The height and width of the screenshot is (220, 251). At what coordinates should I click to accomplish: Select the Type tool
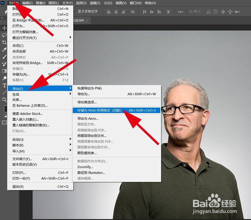(4, 85)
